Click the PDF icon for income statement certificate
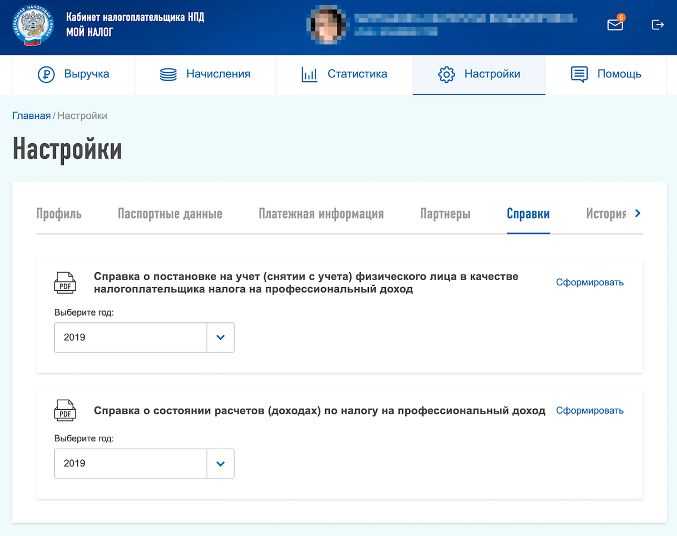The width and height of the screenshot is (677, 536). point(65,411)
